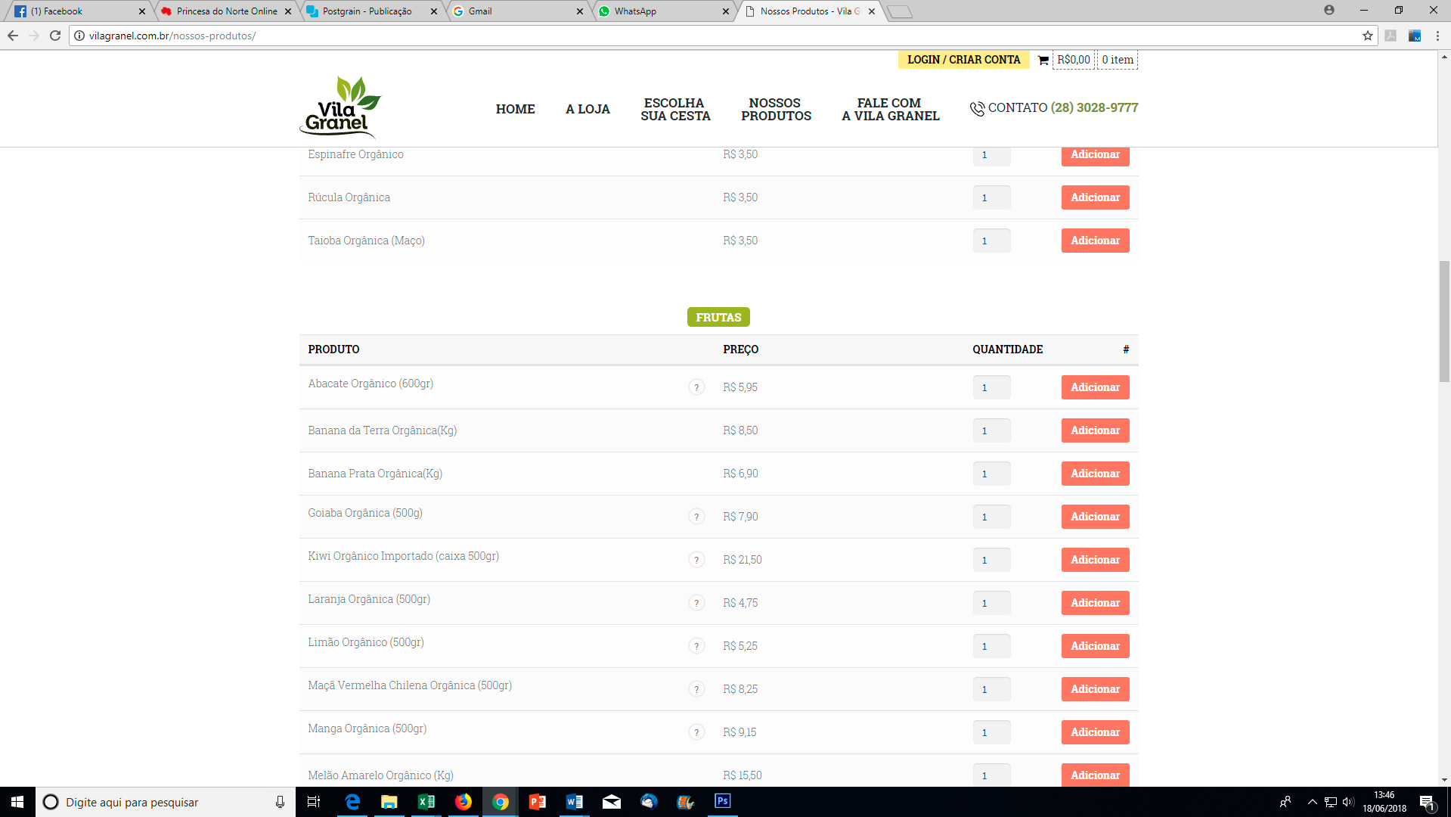Open the shopping cart icon
The height and width of the screenshot is (817, 1451).
pos(1043,60)
